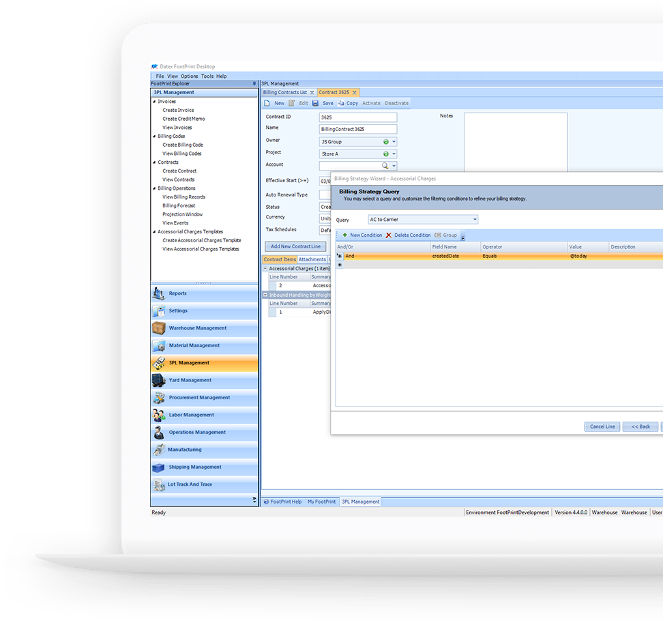Close the Billing Contracts List tab
Screen dimensions: 663x623
(x=312, y=93)
